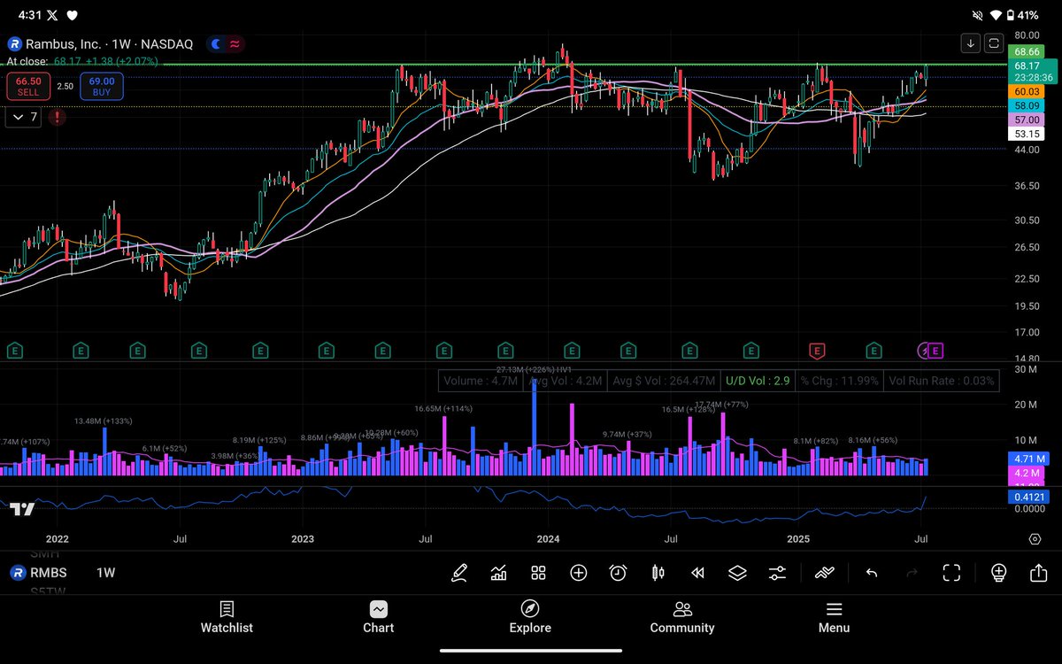This screenshot has height=664, width=1062.
Task: Open the RMBS symbol search
Action: (x=38, y=573)
